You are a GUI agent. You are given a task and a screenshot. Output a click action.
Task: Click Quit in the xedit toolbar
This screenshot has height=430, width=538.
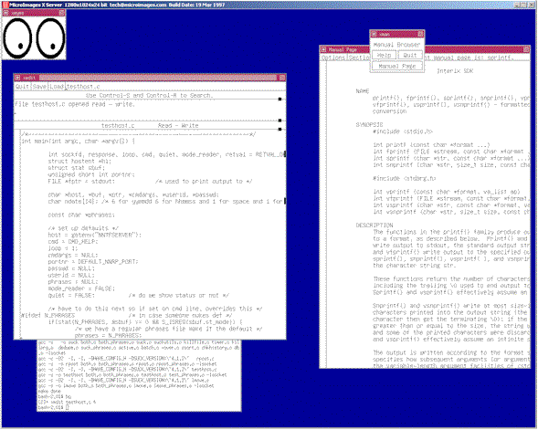click(x=22, y=87)
